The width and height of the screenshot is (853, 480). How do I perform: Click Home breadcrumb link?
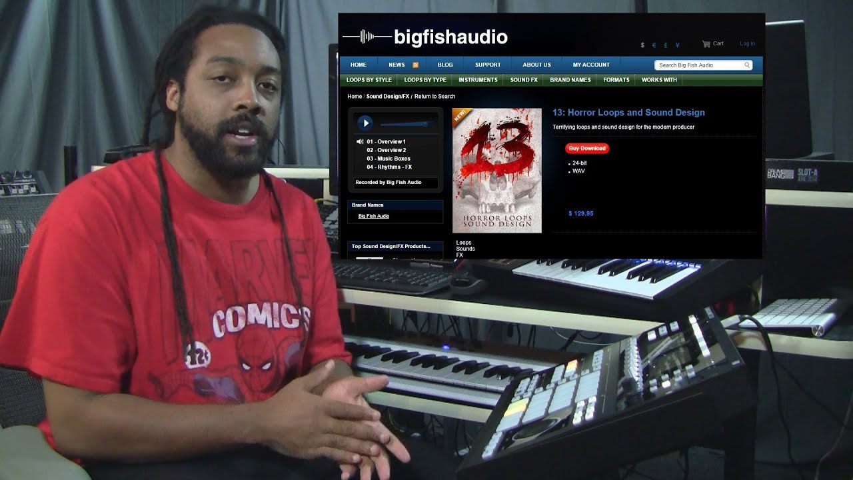355,97
